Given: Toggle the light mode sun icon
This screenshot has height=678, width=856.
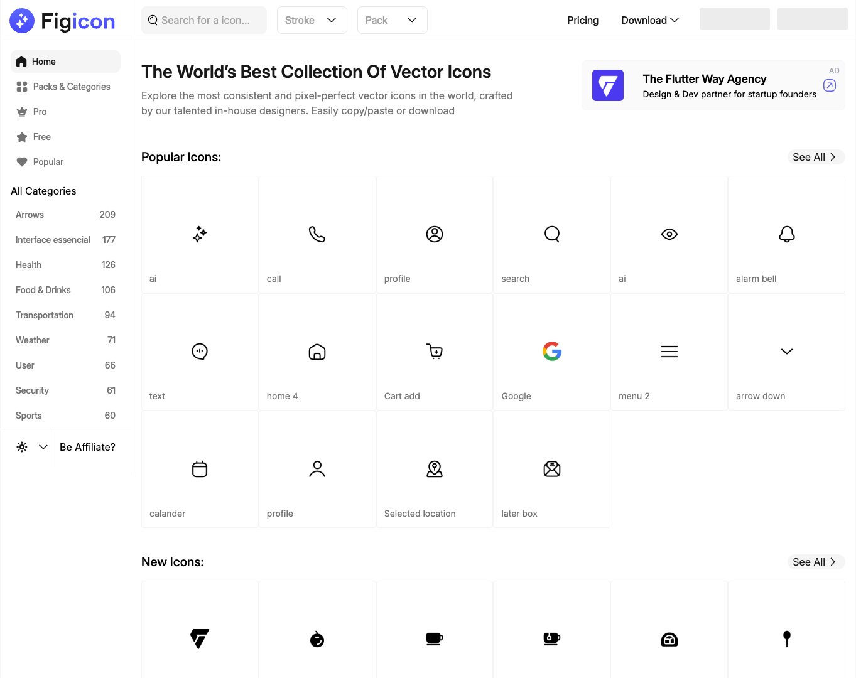Looking at the screenshot, I should click(x=21, y=447).
